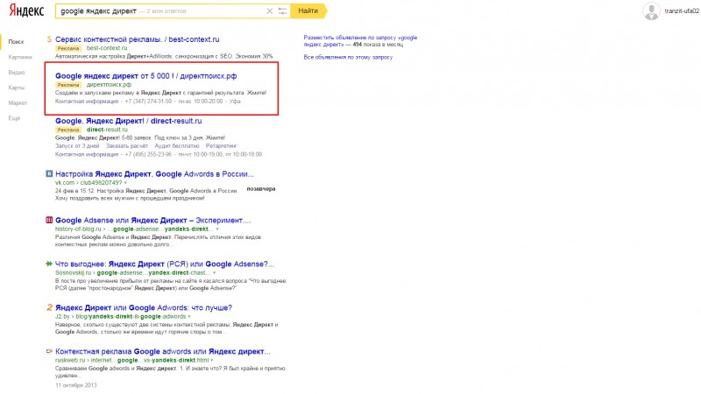The height and width of the screenshot is (394, 701).
Task: Click the 11 октября 2013 date text
Action: 75,385
